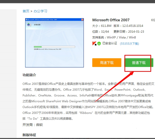
Task: Open the Office 2007 installer screenshot thumbnail
Action: [55, 43]
